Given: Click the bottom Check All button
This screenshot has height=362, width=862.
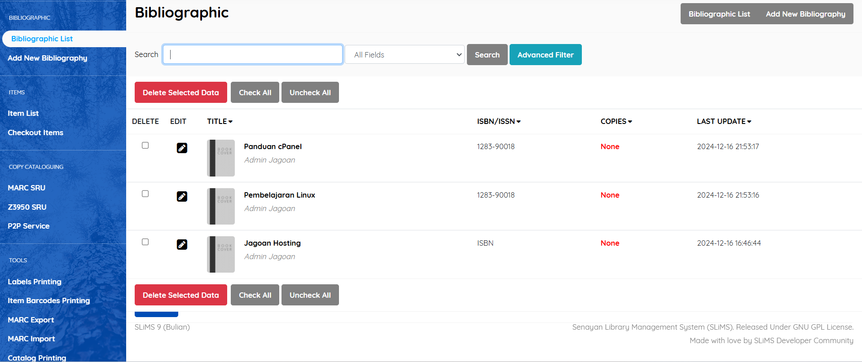Looking at the screenshot, I should click(x=255, y=295).
